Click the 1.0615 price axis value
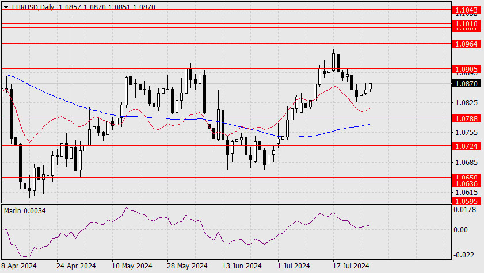 [466, 193]
